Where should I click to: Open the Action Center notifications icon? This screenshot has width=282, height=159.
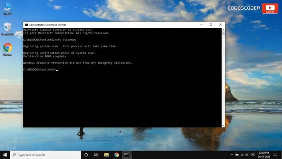tap(275, 155)
